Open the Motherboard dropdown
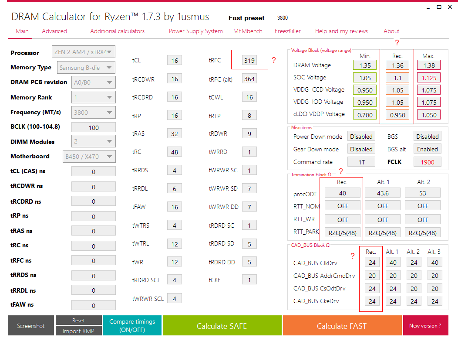The height and width of the screenshot is (345, 458). (89, 157)
